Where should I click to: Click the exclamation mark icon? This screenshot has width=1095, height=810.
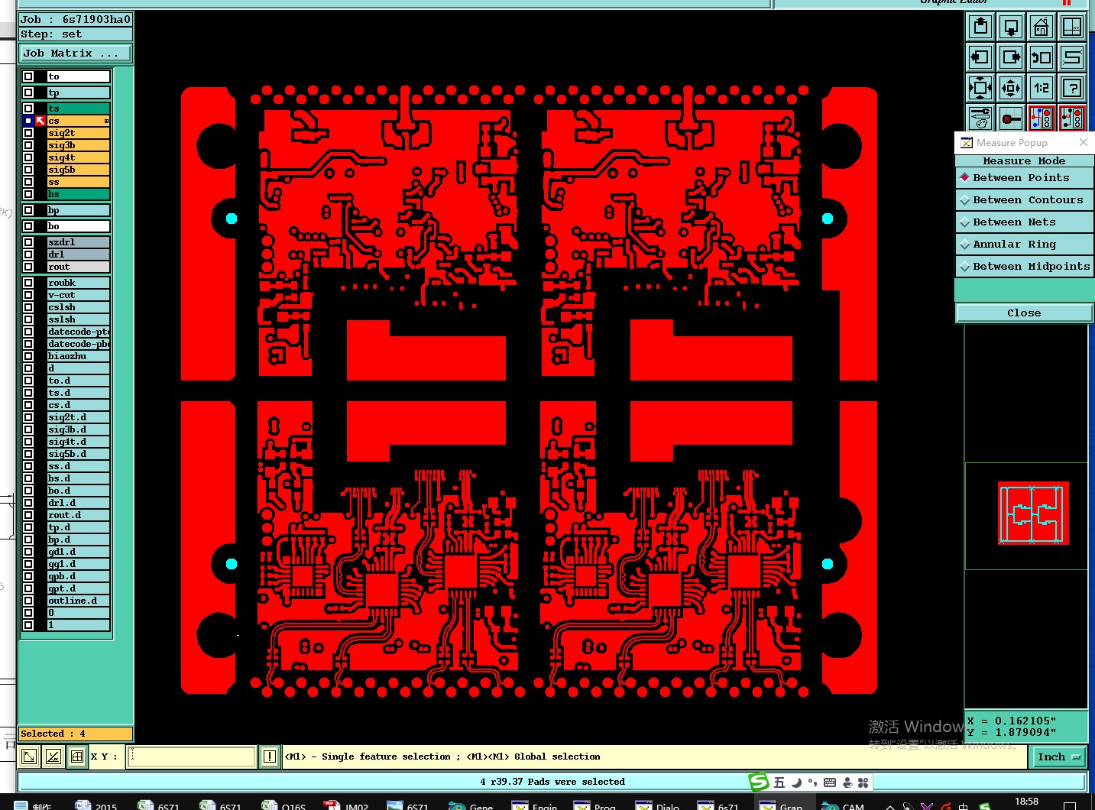(270, 757)
